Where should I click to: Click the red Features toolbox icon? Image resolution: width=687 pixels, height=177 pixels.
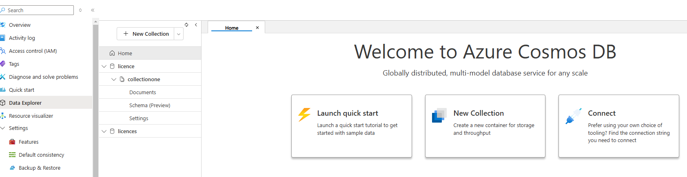pyautogui.click(x=12, y=142)
